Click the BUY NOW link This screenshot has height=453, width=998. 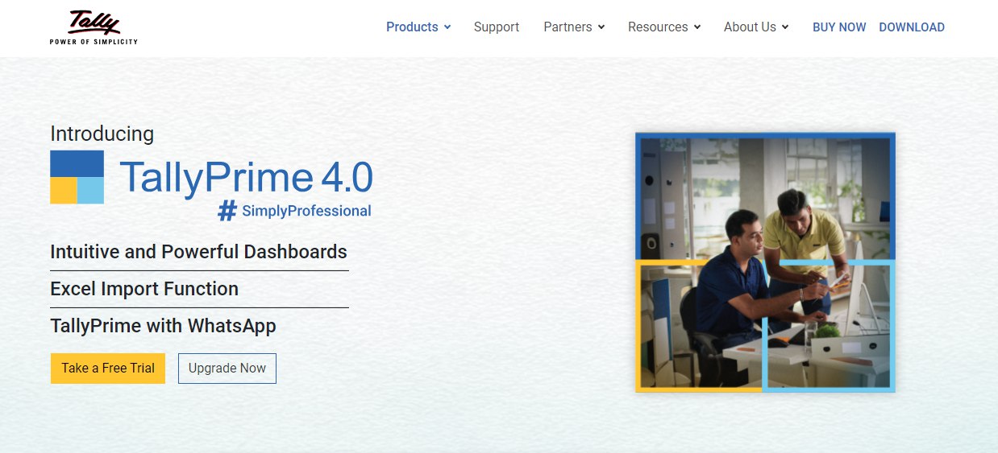coord(839,27)
